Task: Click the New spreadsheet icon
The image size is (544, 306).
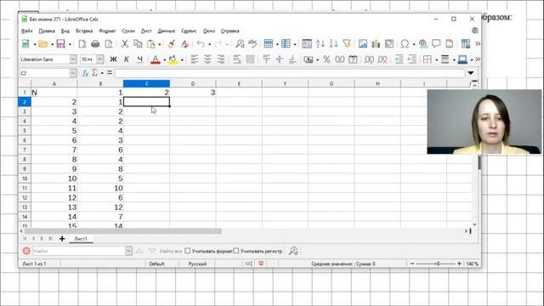Action: (x=25, y=43)
